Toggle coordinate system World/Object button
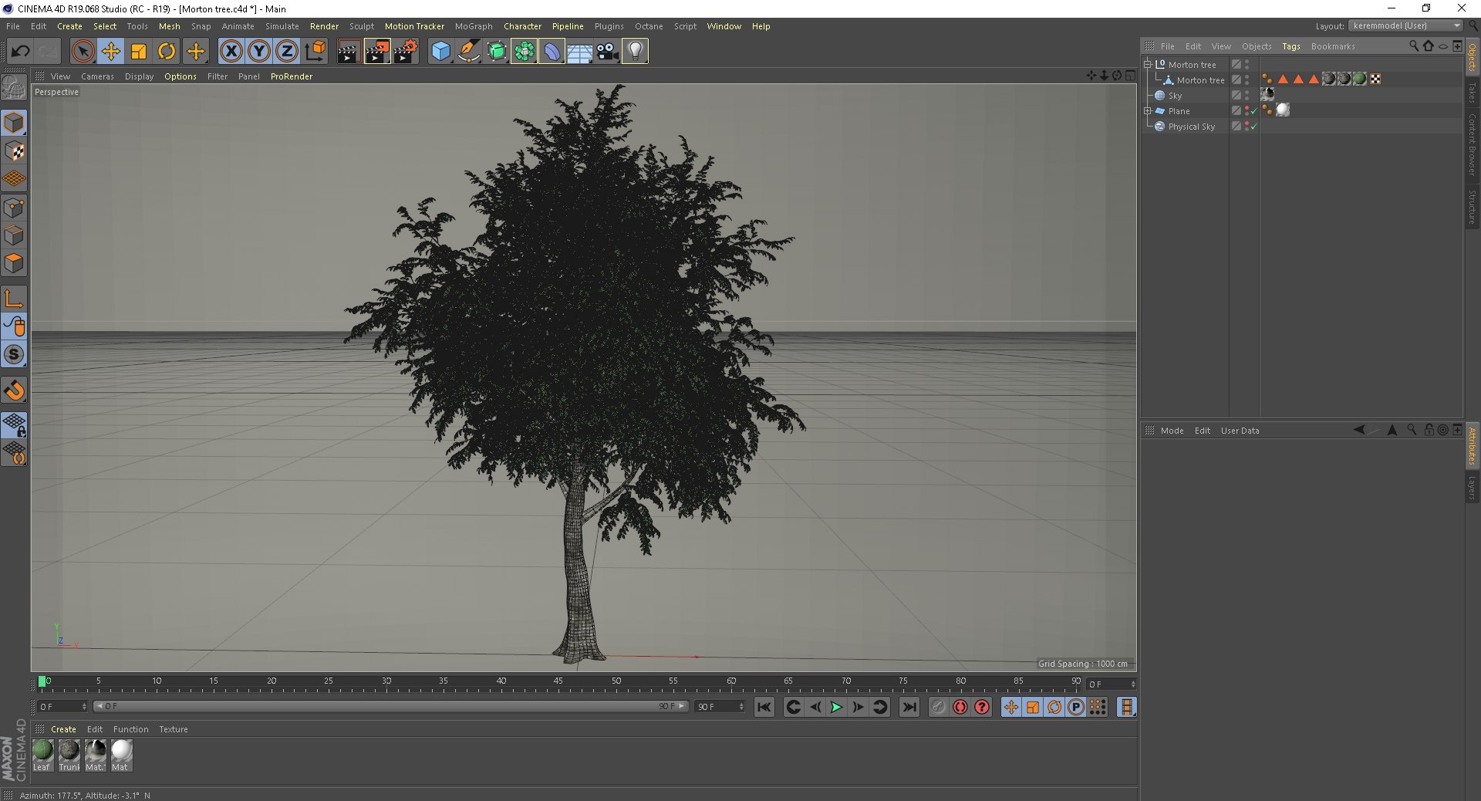 click(315, 52)
